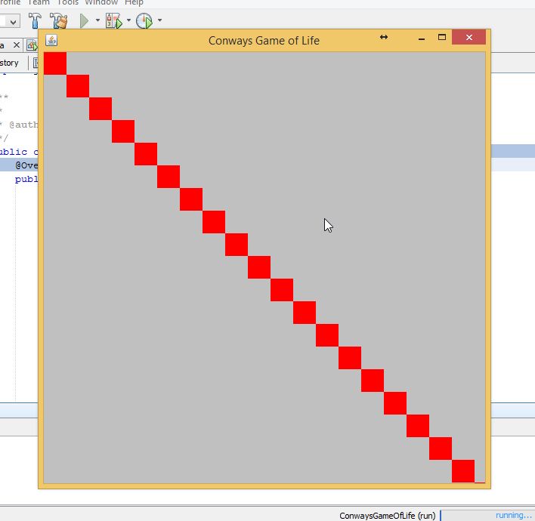Open the Run Project dropdown arrow
Viewport: 535px width, 521px height.
pyautogui.click(x=97, y=20)
